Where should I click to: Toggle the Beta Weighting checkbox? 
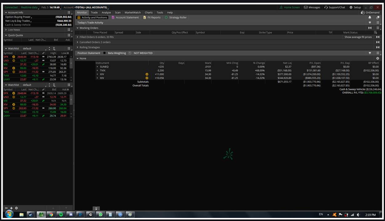(105, 53)
